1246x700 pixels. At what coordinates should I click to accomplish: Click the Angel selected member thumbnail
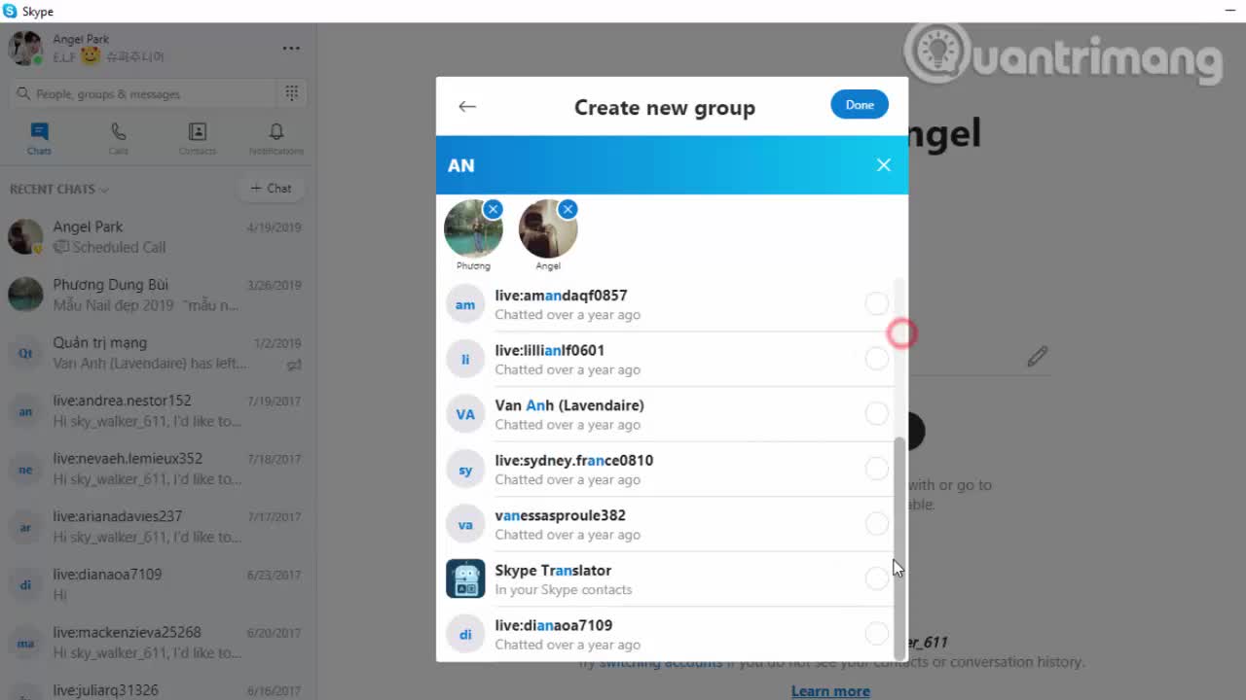[548, 229]
